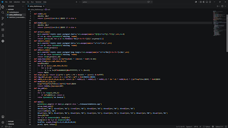Open remote window indicator in status bar
The image size is (228, 128).
click(x=2, y=127)
